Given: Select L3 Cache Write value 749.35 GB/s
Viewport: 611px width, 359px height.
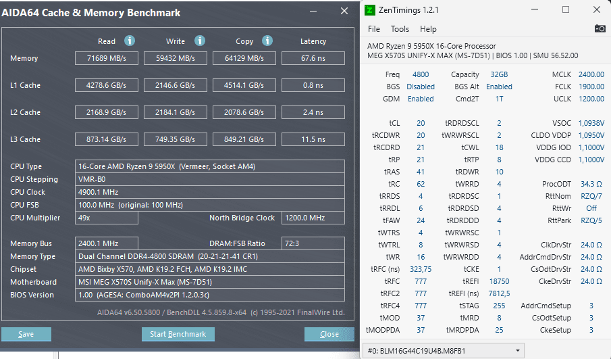Looking at the screenshot, I should coord(176,139).
